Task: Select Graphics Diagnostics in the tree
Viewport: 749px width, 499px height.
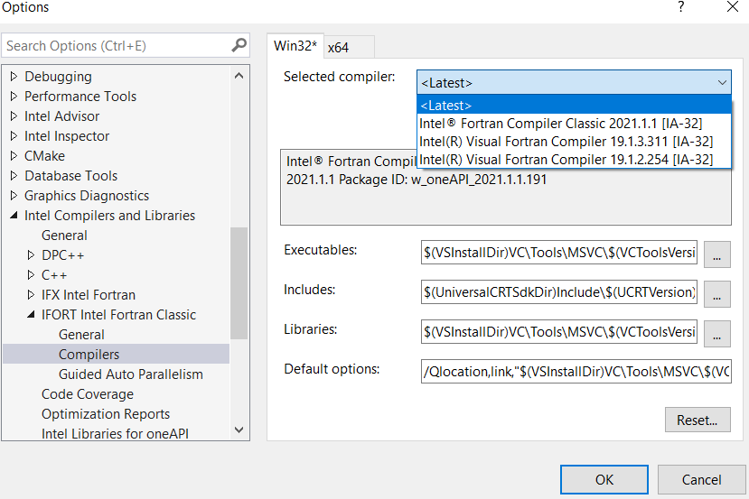Action: (87, 196)
